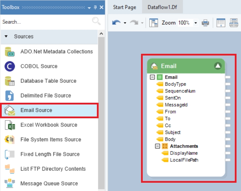Click the Toolbox scrollbar up arrow
Screen dimensions: 241x191
pos(101,34)
